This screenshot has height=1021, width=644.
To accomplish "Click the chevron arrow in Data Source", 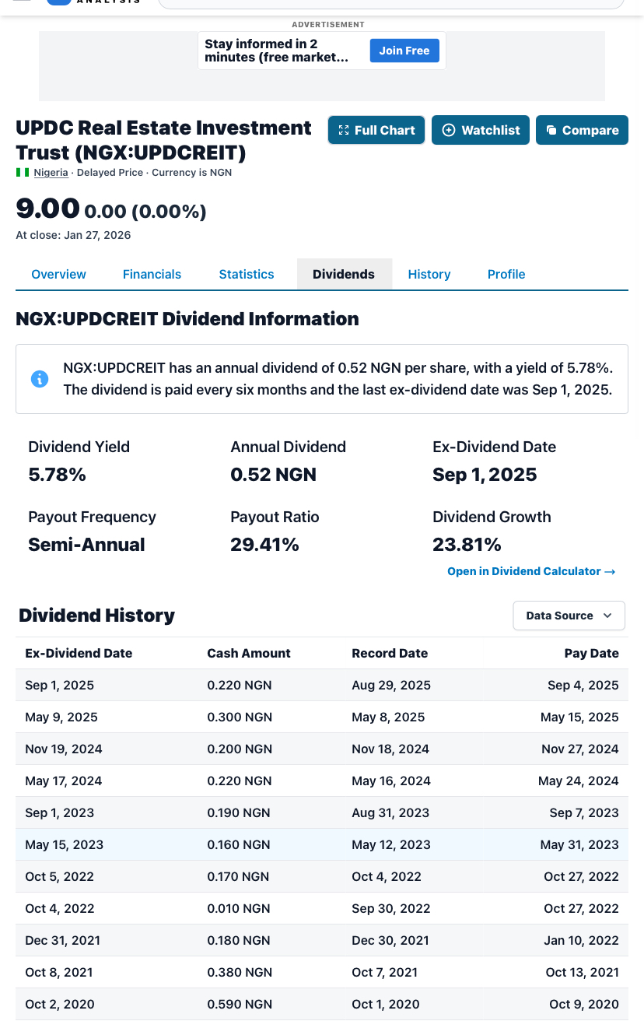I will coord(608,616).
